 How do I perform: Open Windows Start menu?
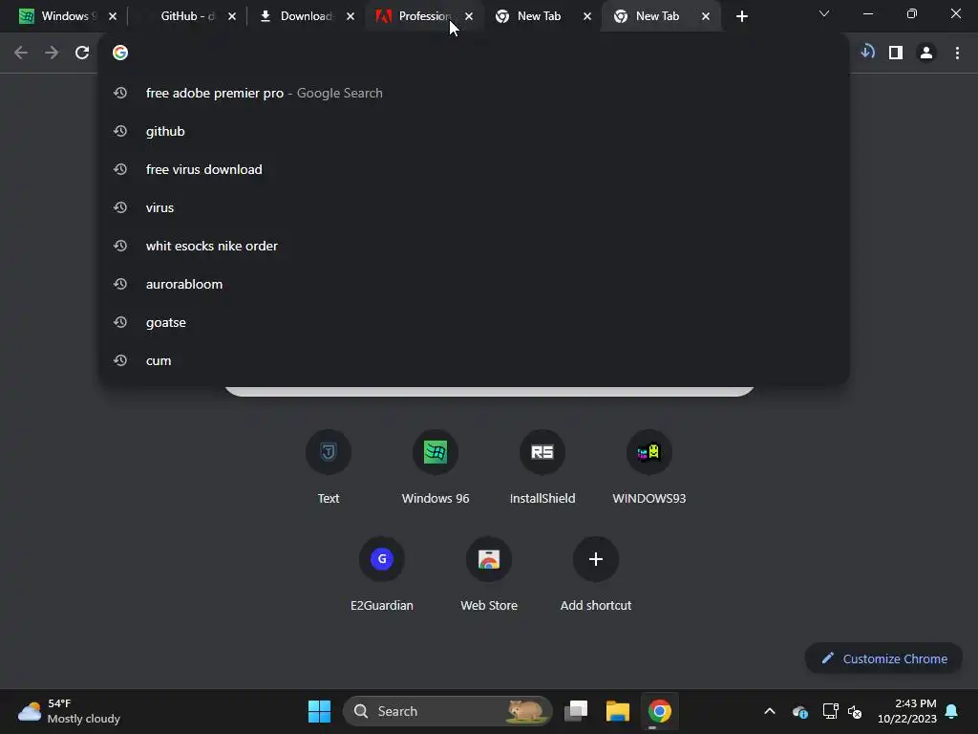tap(319, 711)
